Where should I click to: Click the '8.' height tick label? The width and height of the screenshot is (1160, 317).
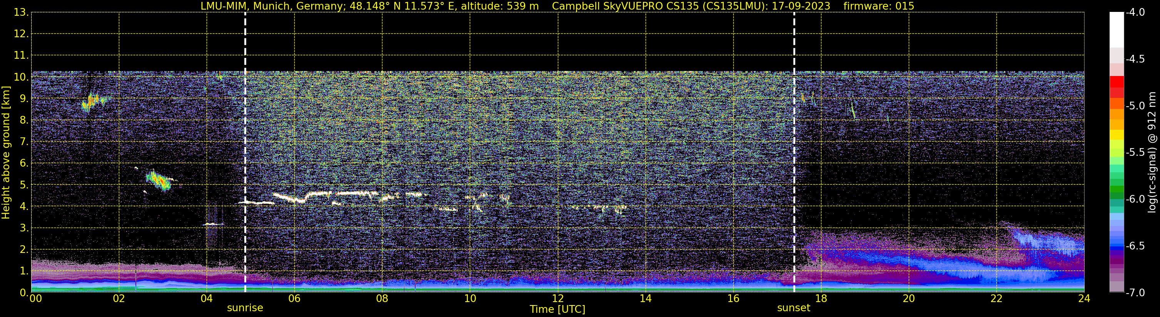click(x=24, y=120)
